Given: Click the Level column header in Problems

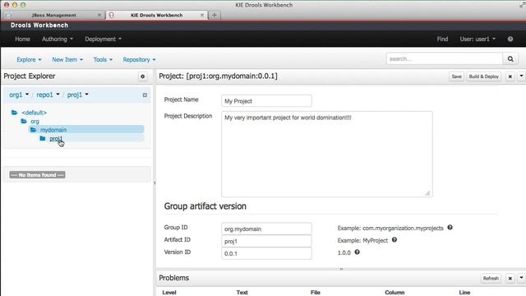Looking at the screenshot, I should point(169,293).
